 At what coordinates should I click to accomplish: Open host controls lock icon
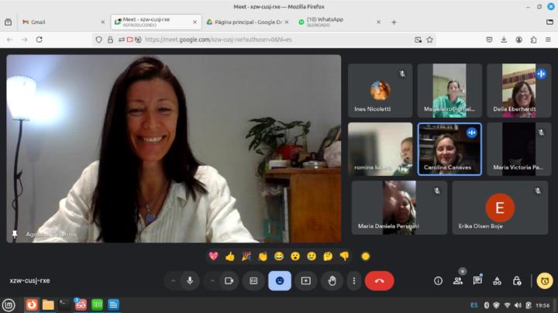(x=517, y=280)
